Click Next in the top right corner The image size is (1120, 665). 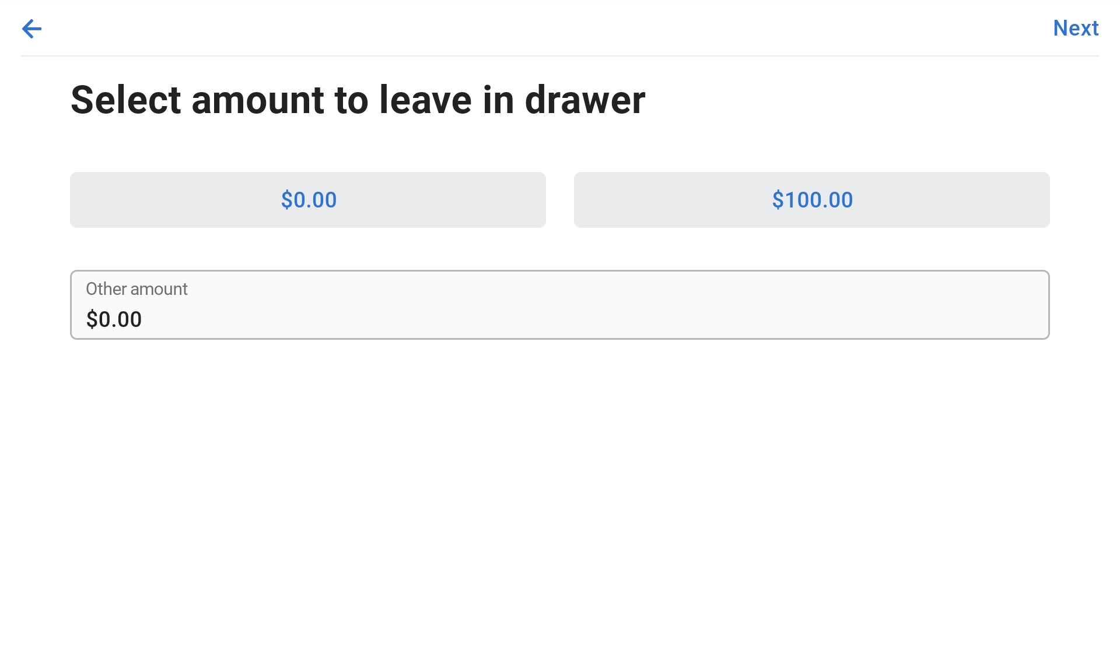pyautogui.click(x=1076, y=28)
